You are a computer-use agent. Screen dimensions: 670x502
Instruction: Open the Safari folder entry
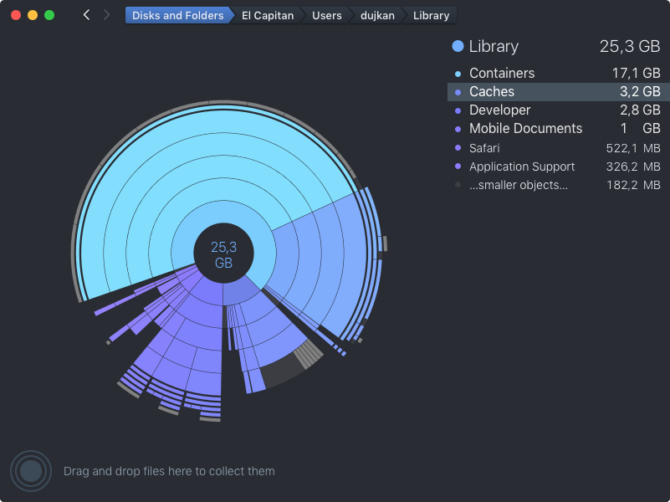484,148
